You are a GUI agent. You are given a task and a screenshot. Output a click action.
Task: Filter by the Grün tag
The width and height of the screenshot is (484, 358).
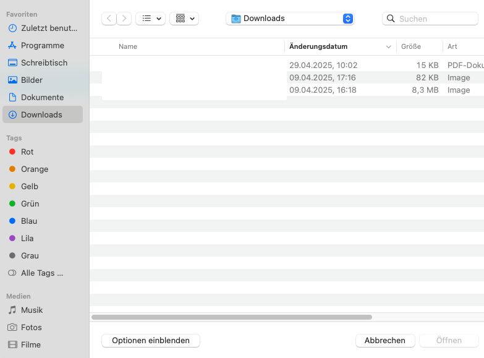[30, 203]
